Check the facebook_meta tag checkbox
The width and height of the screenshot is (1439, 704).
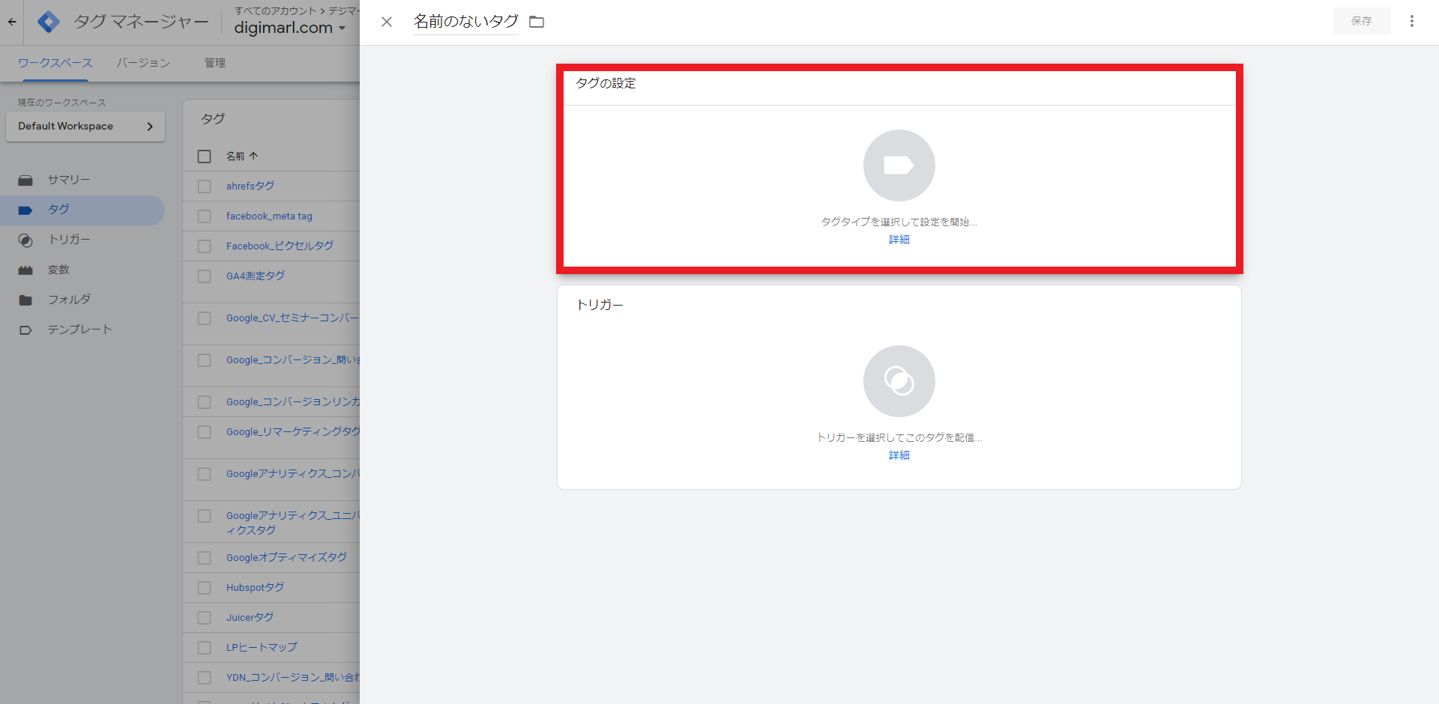204,216
